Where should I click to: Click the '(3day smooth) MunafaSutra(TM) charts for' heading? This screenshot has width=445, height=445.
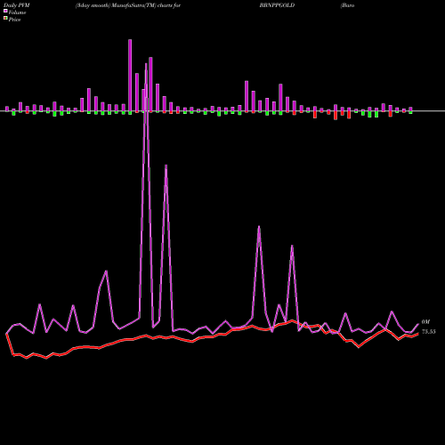pos(128,5)
